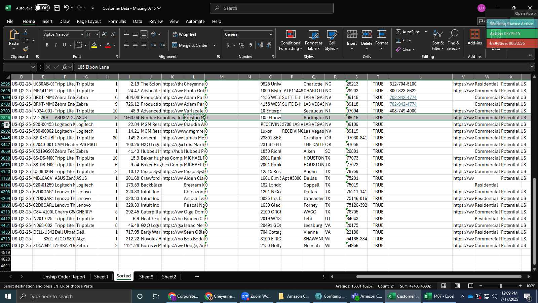The image size is (538, 303).
Task: Apply center horizontal alignment
Action: 135,45
